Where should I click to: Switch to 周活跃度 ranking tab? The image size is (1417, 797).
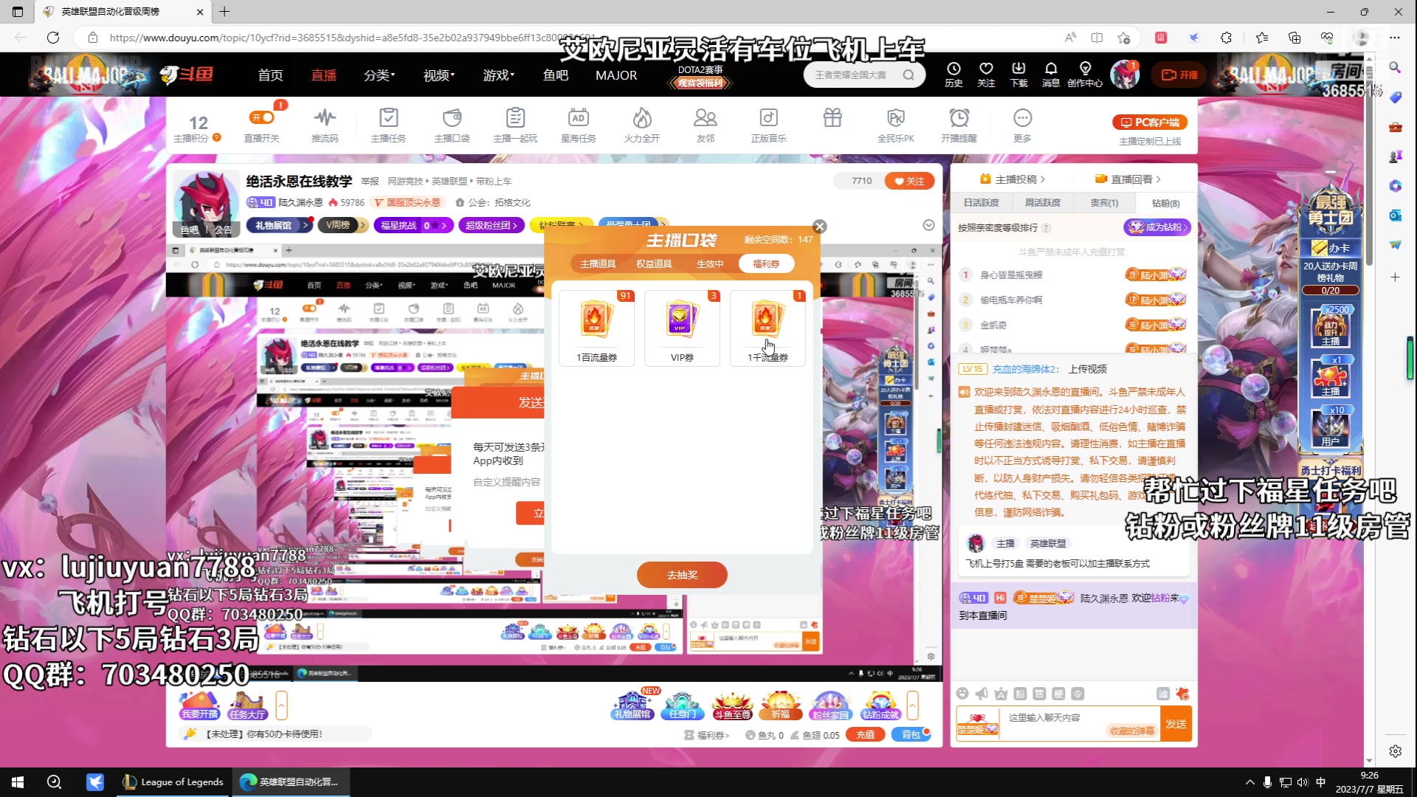point(1043,203)
